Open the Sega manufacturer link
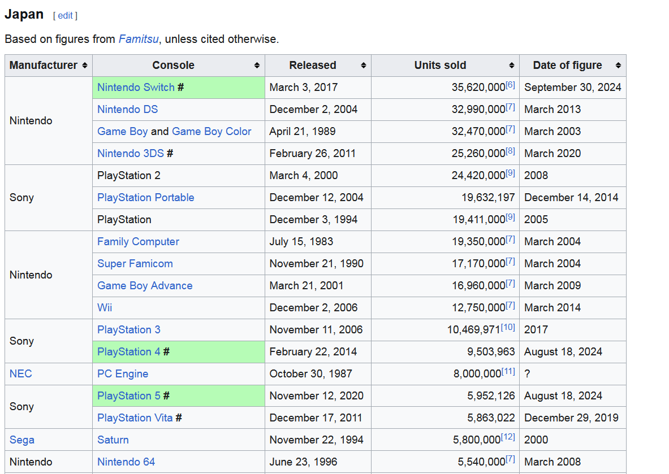Image resolution: width=669 pixels, height=474 pixels. 21,440
